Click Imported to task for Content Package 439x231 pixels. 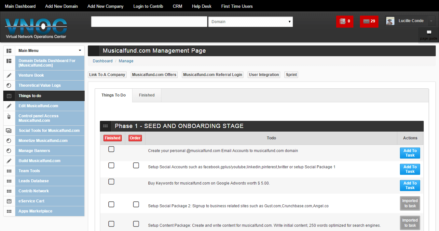pos(410,223)
